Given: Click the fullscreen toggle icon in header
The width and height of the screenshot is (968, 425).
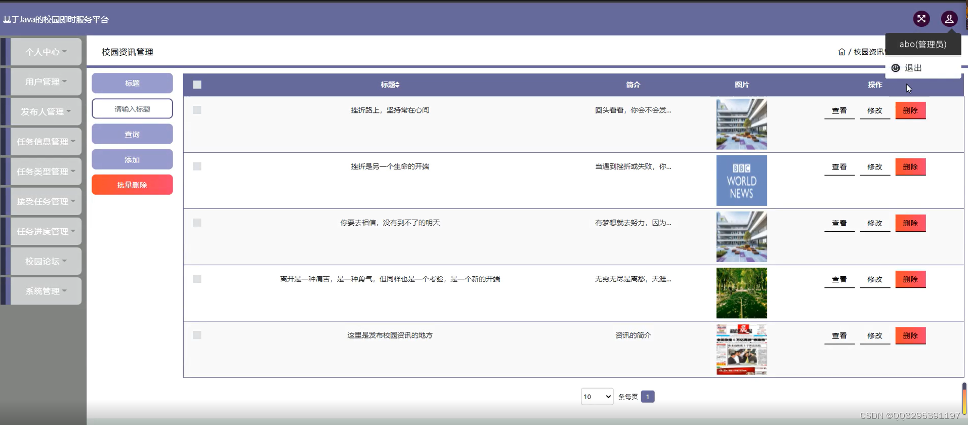Looking at the screenshot, I should click(x=921, y=19).
